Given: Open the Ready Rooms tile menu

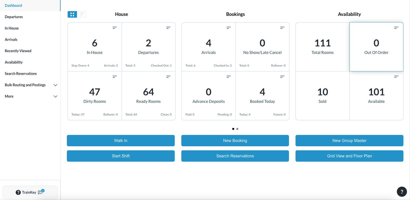Looking at the screenshot, I should click(x=168, y=77).
